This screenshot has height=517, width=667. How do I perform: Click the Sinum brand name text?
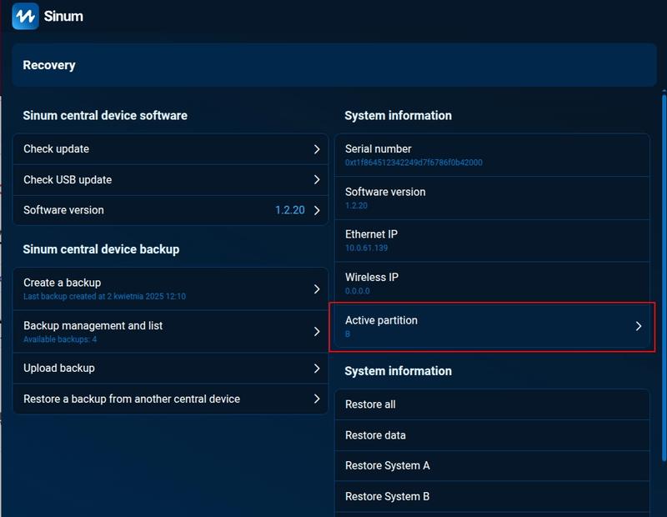63,16
